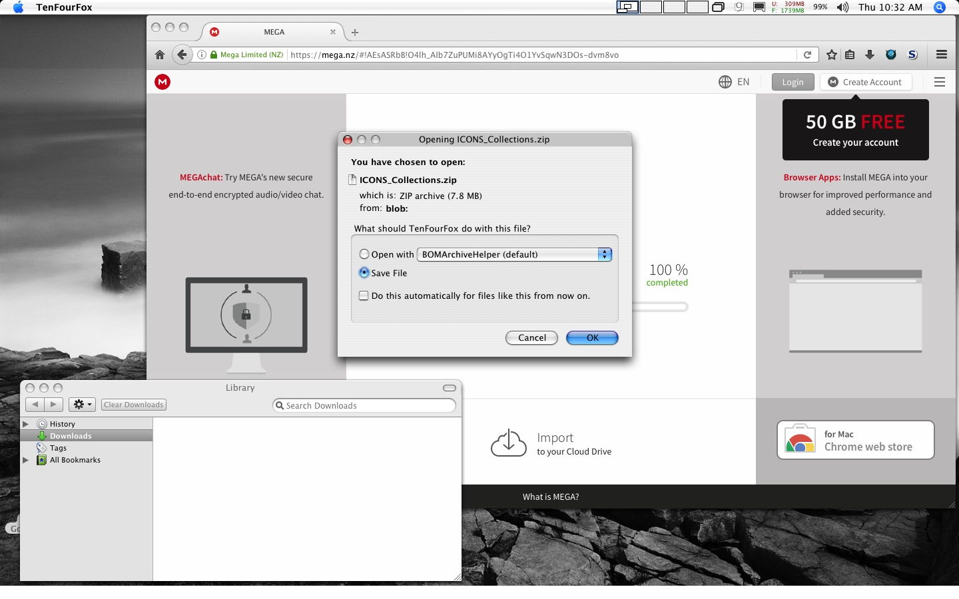Viewport: 959px width, 599px height.
Task: Expand the All Bookmarks disclosure triangle
Action: click(26, 460)
